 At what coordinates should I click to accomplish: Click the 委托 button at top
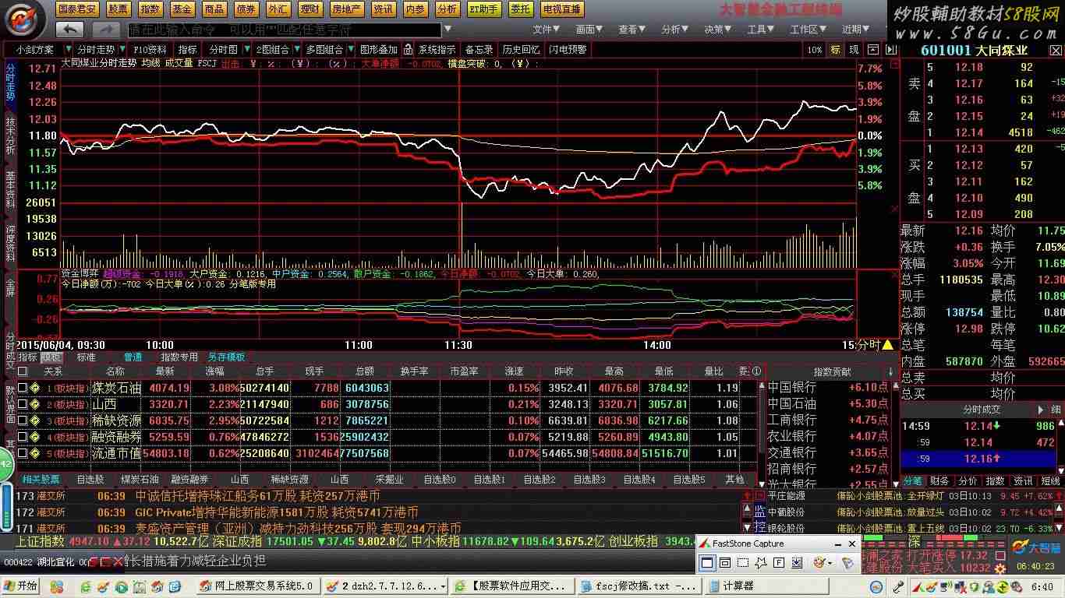tap(520, 9)
